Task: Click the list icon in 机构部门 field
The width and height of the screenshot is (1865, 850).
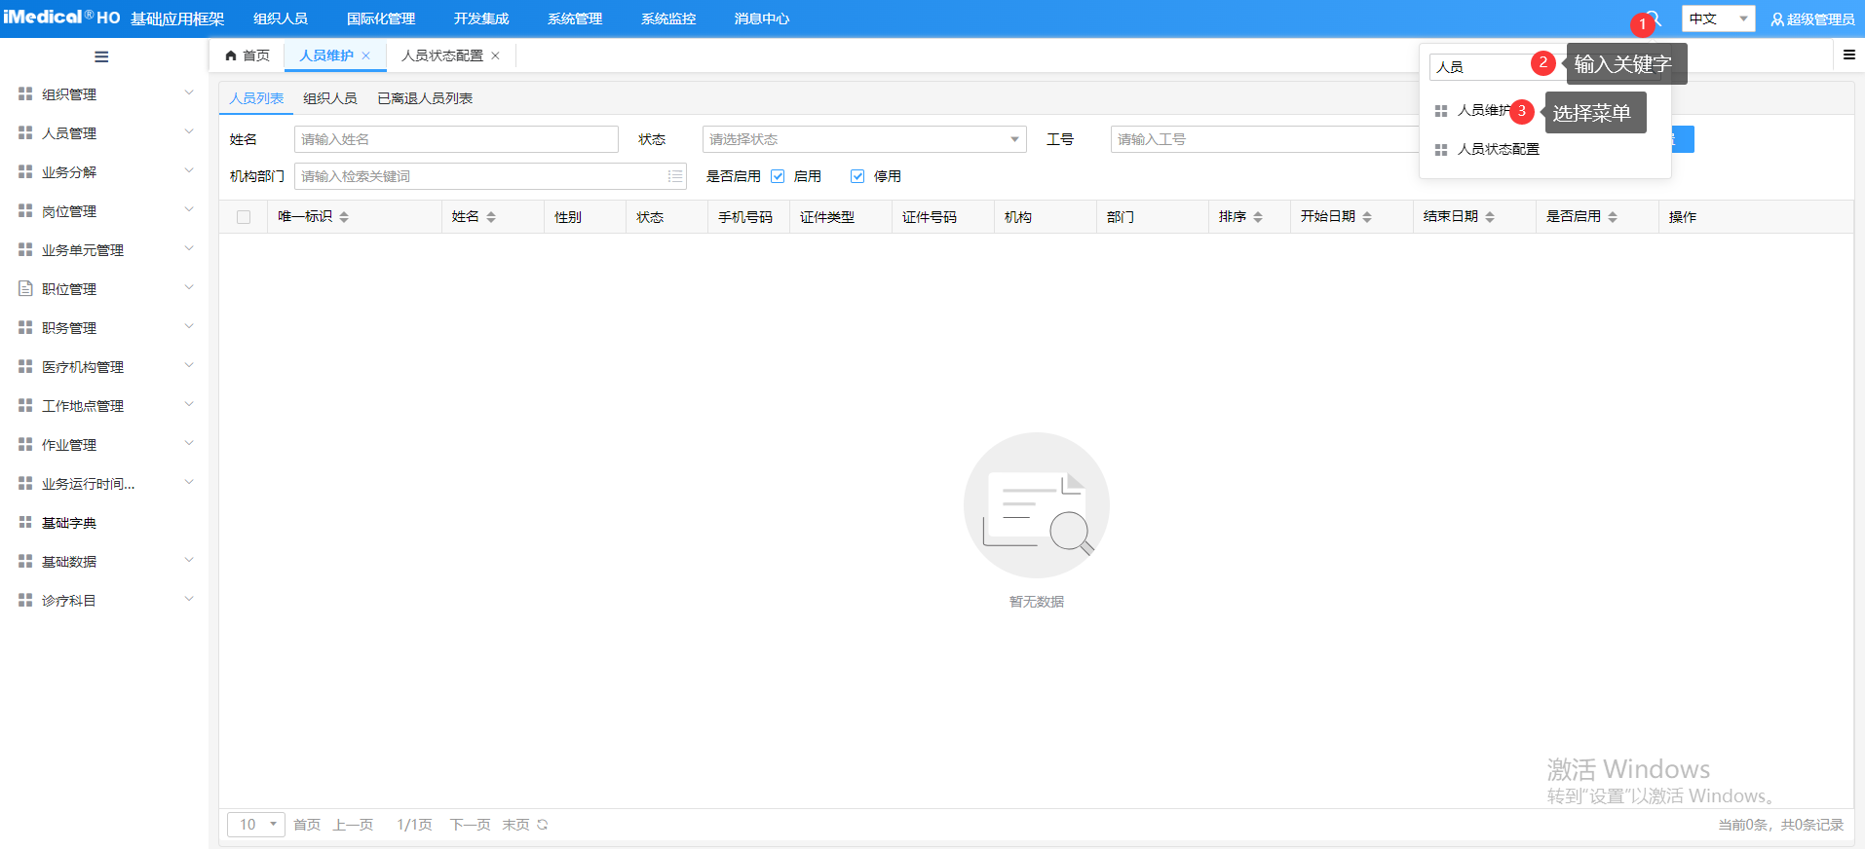Action: pos(674,176)
